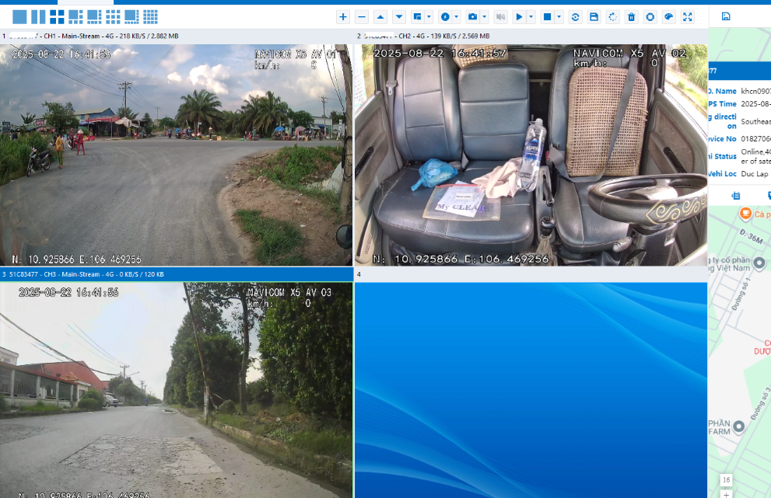Click the minus remove window button

(x=362, y=17)
